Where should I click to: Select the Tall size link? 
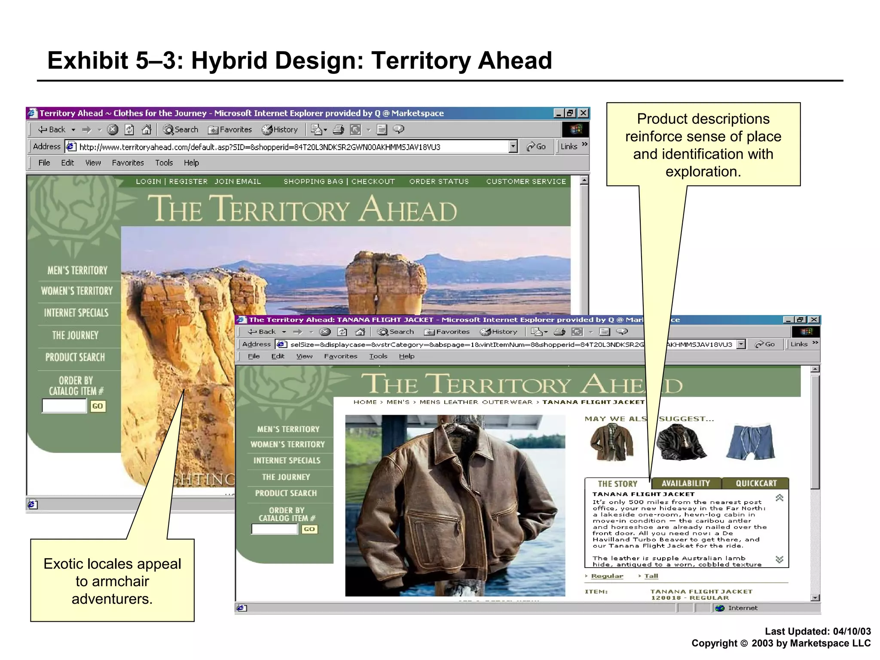point(651,576)
